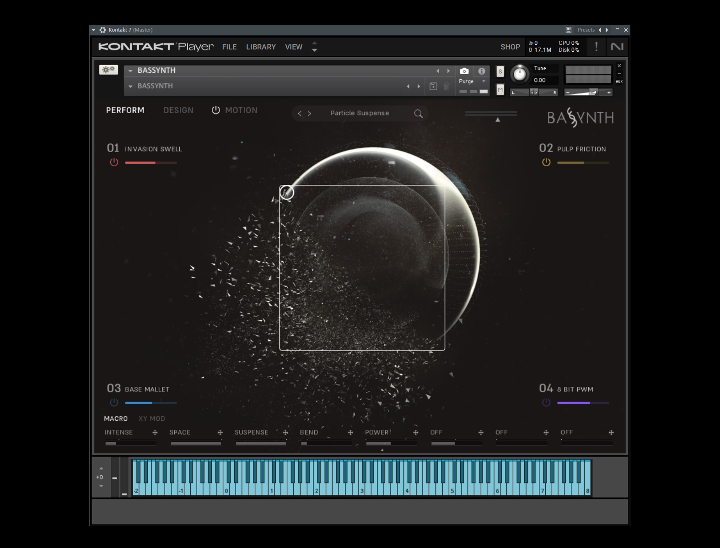Viewport: 720px width, 548px height.
Task: Close the instrument with the X icon
Action: pos(619,66)
